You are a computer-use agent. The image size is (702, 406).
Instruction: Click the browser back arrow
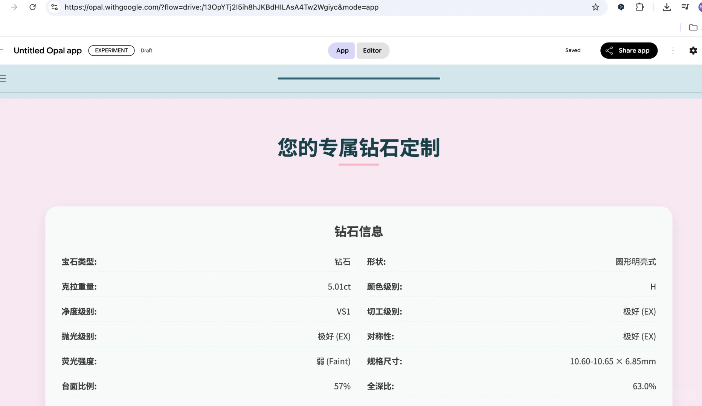click(x=14, y=7)
